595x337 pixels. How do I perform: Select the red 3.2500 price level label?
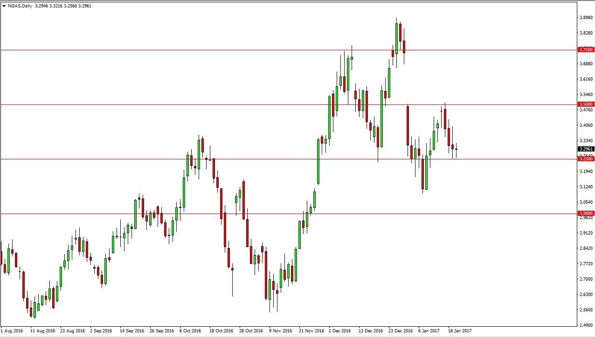click(x=586, y=159)
